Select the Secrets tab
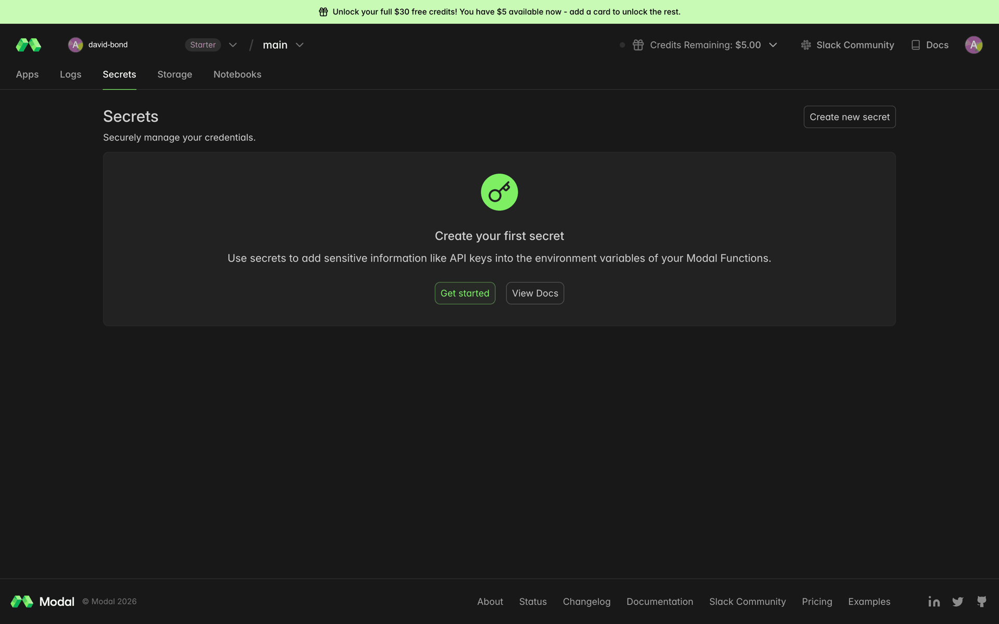 119,74
